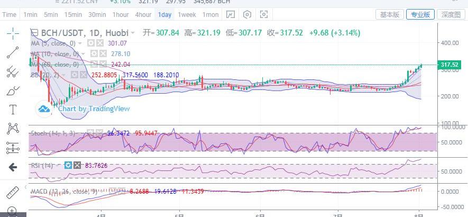Select the trend line drawing tool
Image resolution: width=468 pixels, height=217 pixels.
pos(13,52)
